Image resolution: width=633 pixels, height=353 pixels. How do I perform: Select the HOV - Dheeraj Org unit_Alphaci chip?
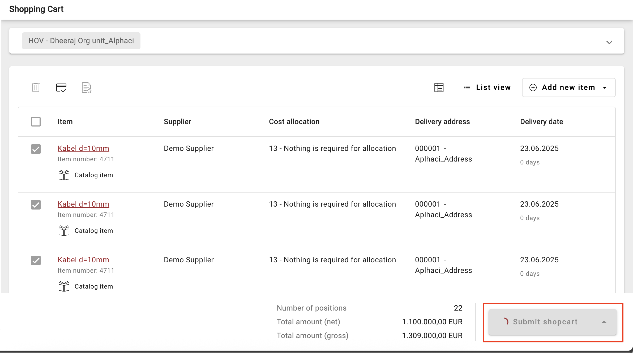pos(81,41)
